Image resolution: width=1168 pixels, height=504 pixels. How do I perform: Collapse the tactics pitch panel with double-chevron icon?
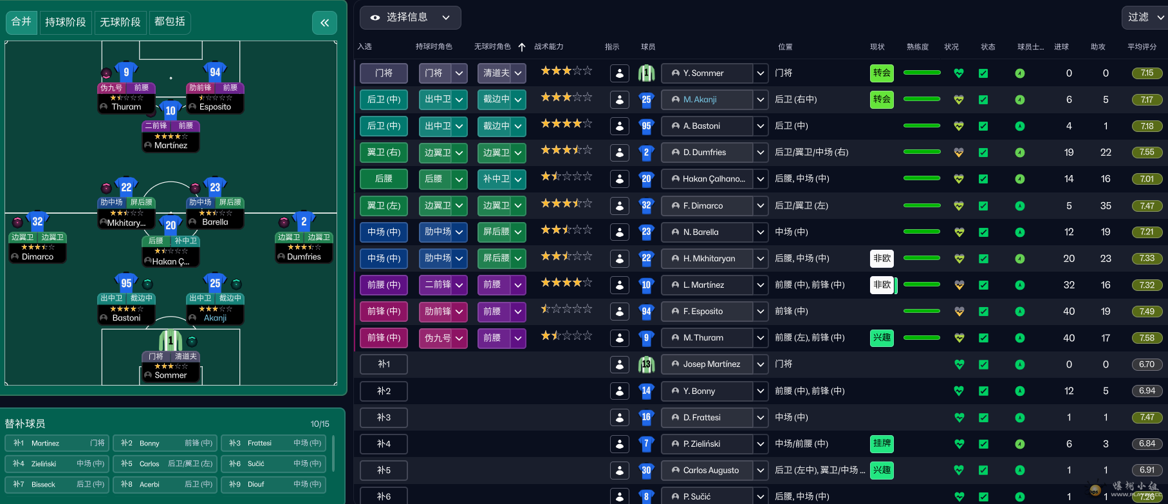coord(324,23)
